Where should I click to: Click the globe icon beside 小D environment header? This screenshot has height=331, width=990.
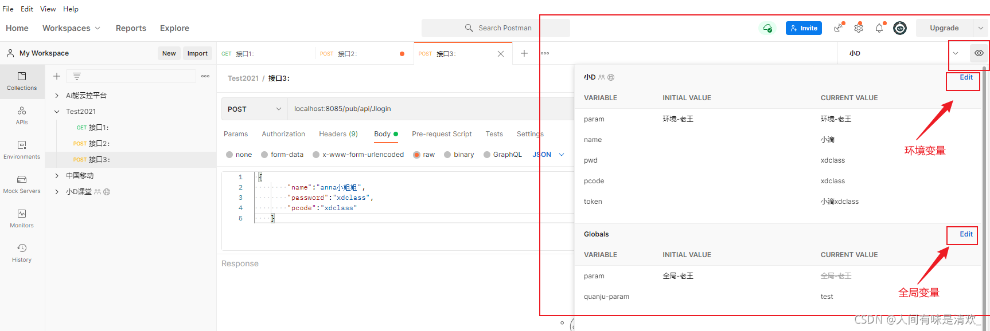coord(611,77)
